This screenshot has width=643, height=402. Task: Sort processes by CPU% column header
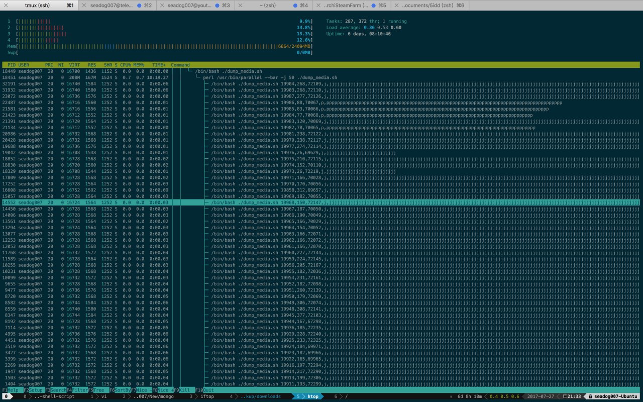click(x=126, y=65)
